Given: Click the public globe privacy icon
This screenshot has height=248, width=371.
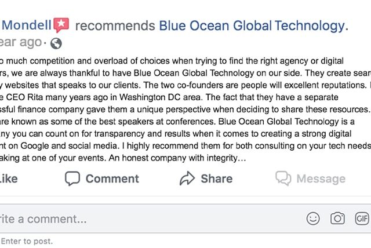Looking at the screenshot, I should pyautogui.click(x=56, y=43).
